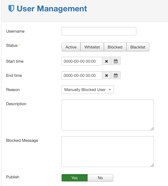Set Status to Blocked

pyautogui.click(x=115, y=47)
